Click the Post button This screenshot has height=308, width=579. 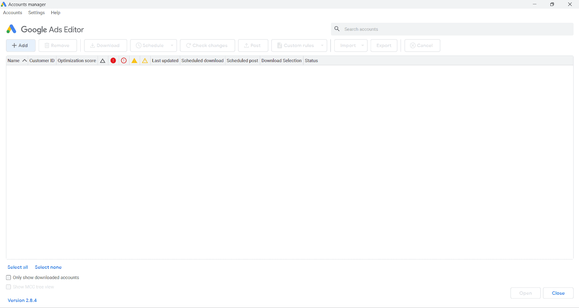(x=253, y=46)
